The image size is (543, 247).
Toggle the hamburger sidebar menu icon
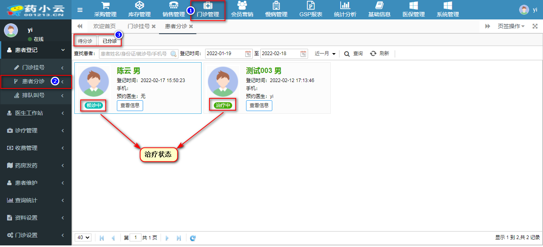[x=80, y=10]
